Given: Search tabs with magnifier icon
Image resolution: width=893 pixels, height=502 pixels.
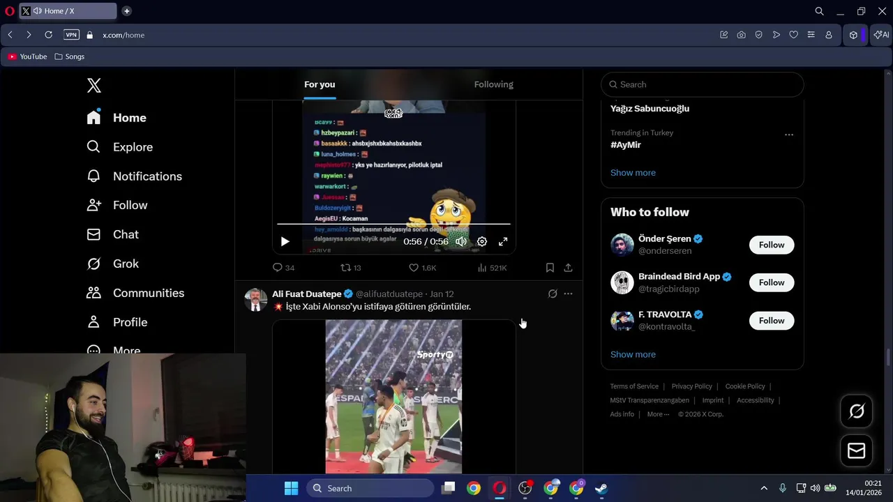Looking at the screenshot, I should coord(819,11).
